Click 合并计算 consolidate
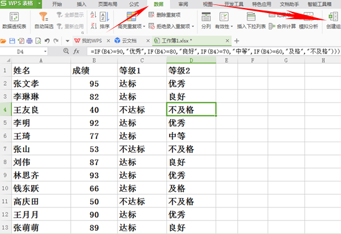The image size is (341, 234). [x=282, y=26]
